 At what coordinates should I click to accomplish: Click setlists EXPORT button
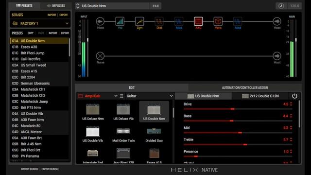(64, 15)
